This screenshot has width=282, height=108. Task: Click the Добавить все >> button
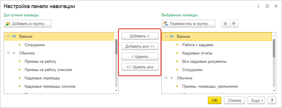click(x=140, y=46)
